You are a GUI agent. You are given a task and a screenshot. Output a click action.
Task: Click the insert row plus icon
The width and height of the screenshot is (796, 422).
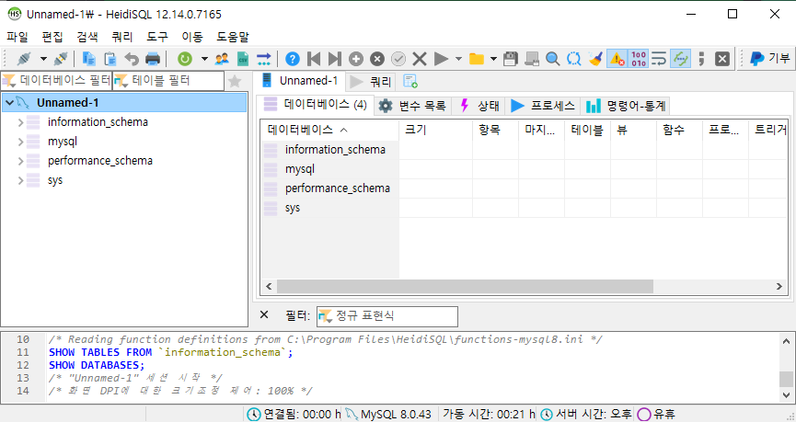356,59
